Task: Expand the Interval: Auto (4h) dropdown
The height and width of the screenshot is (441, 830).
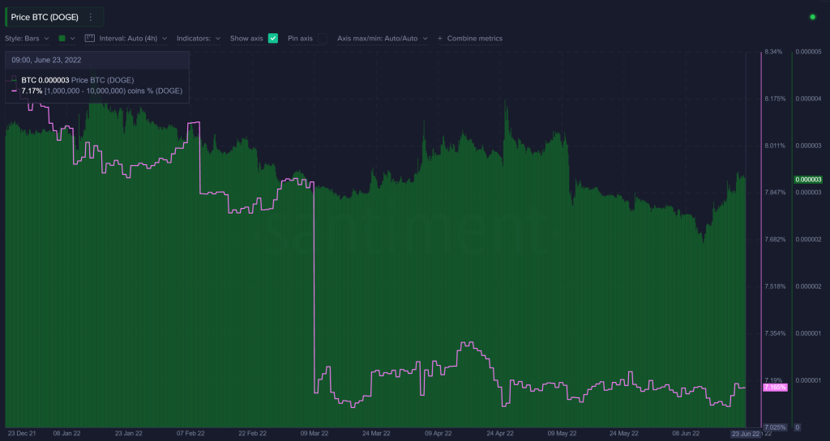Action: click(133, 38)
